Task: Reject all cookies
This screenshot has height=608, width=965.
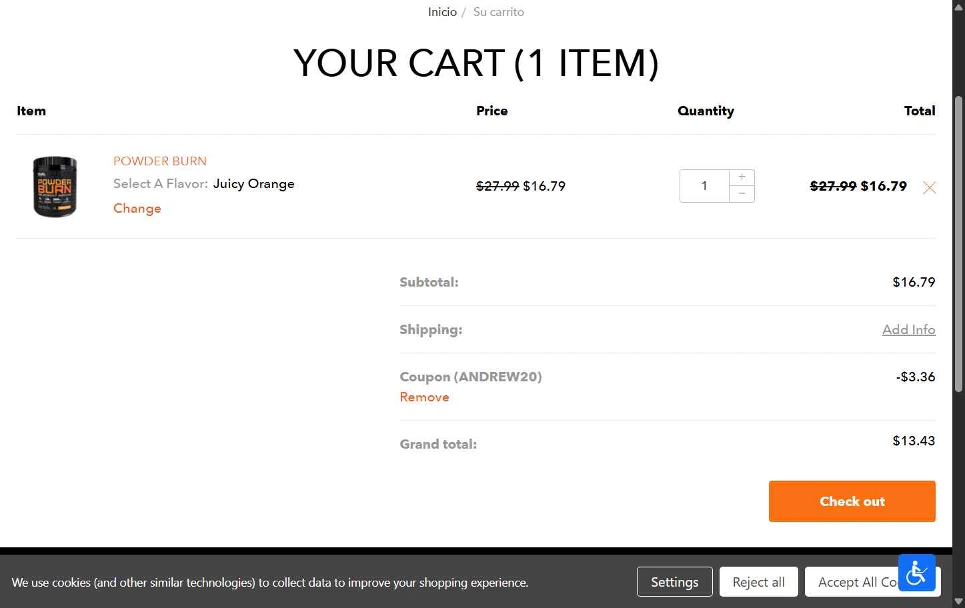Action: (x=758, y=582)
